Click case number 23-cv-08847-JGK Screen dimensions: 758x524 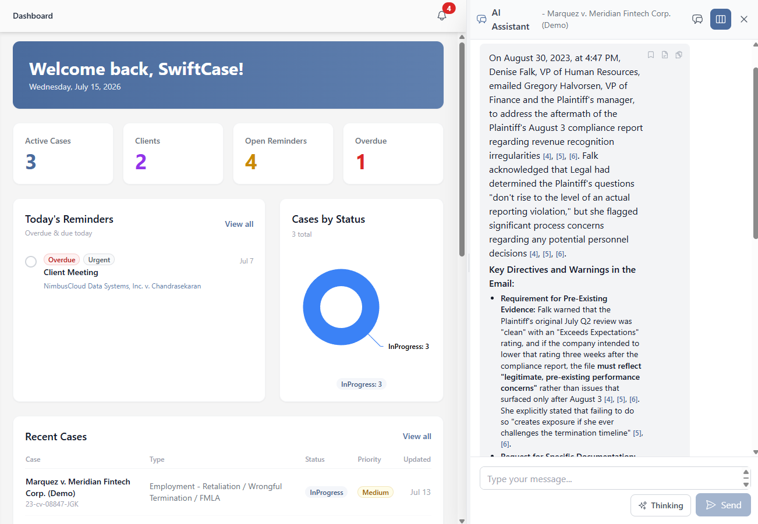(x=52, y=504)
